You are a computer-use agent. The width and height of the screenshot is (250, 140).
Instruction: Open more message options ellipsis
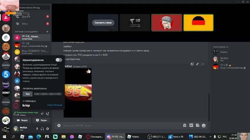pos(203,64)
